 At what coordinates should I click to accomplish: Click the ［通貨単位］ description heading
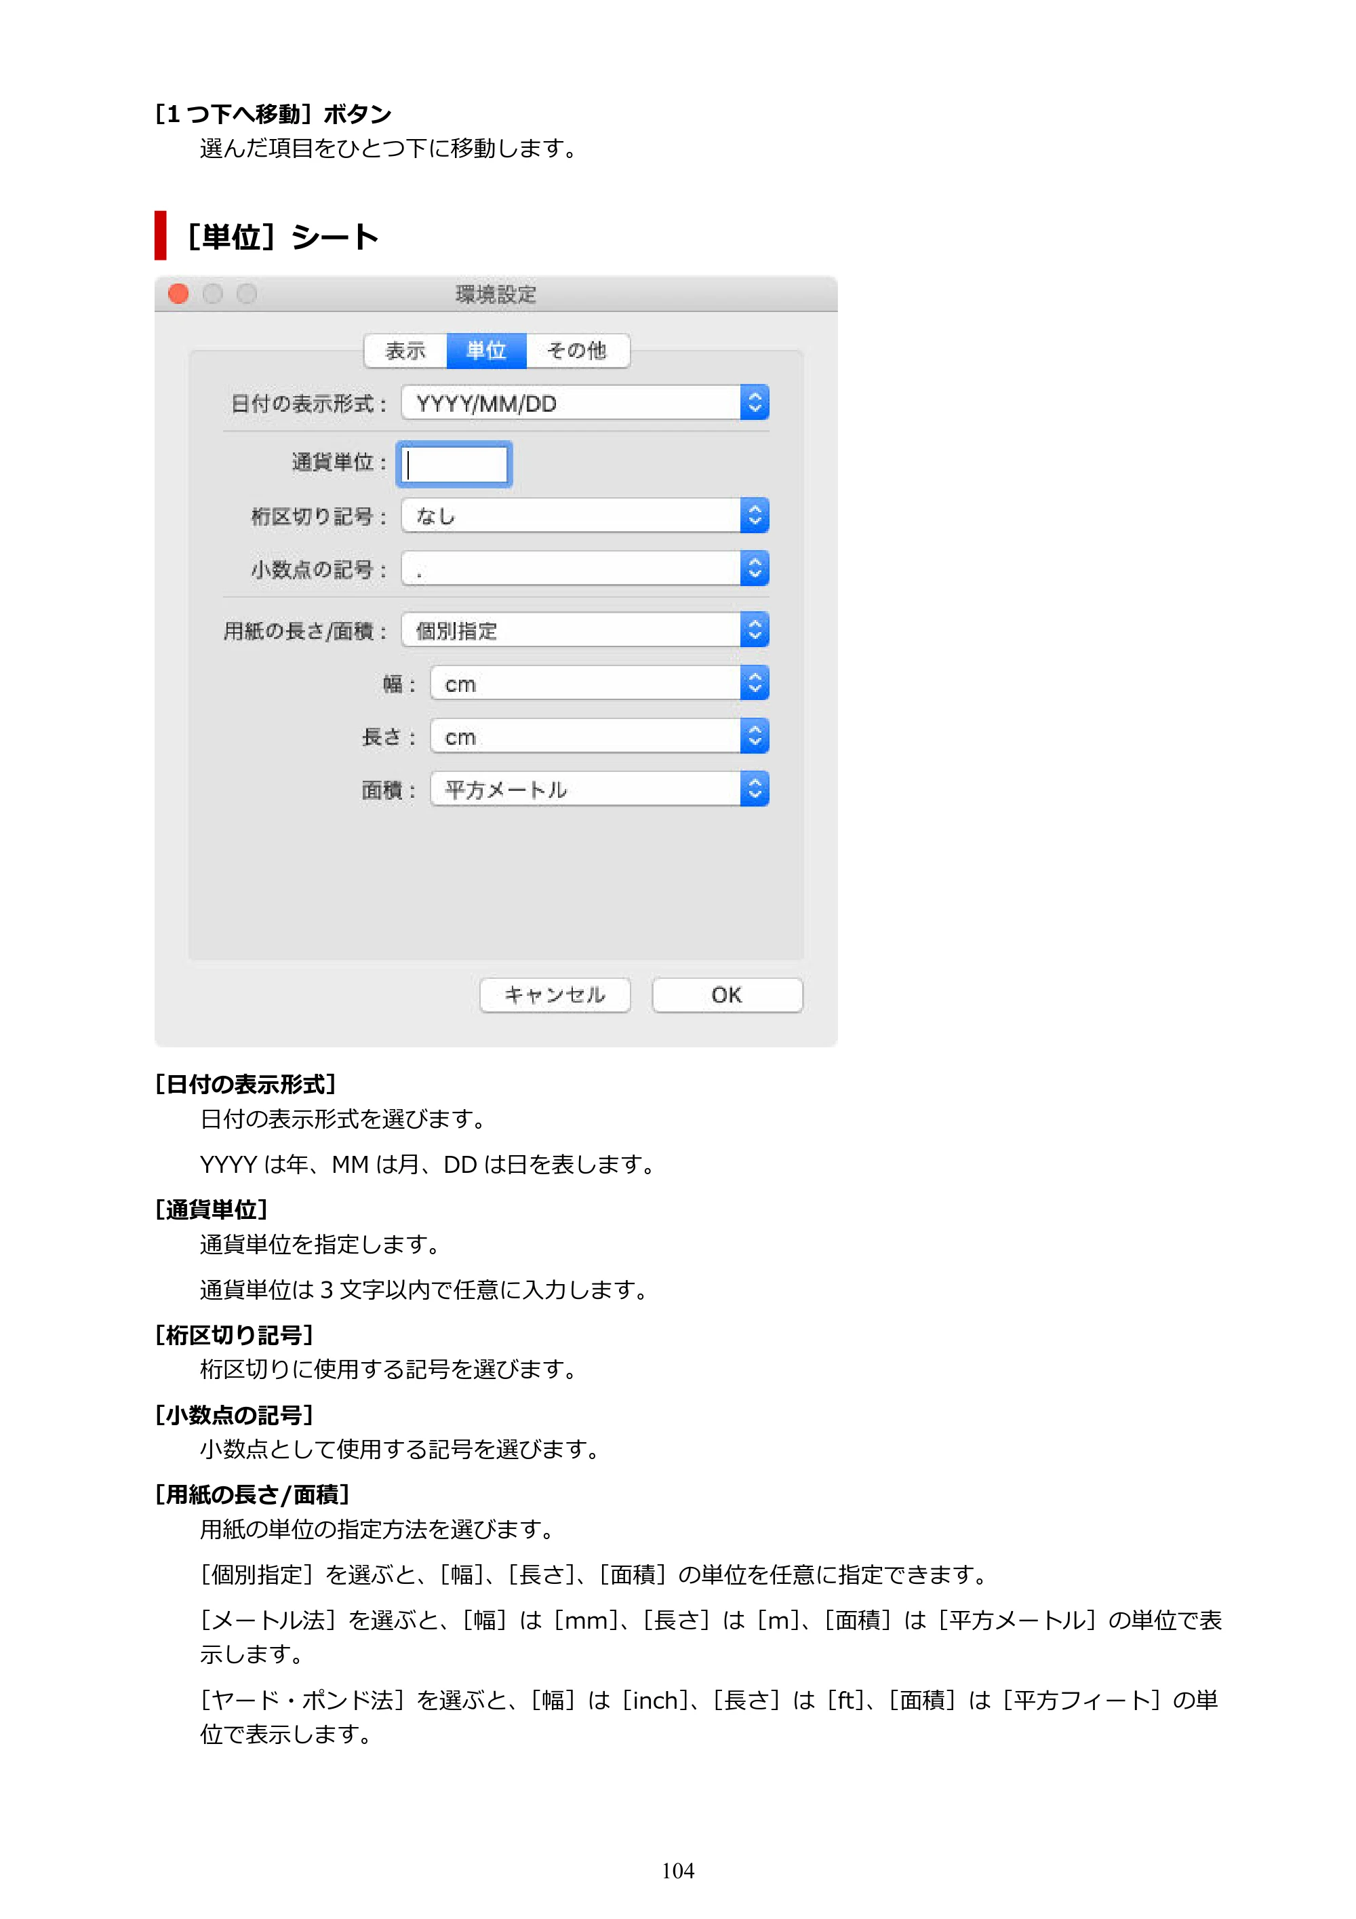point(212,1209)
